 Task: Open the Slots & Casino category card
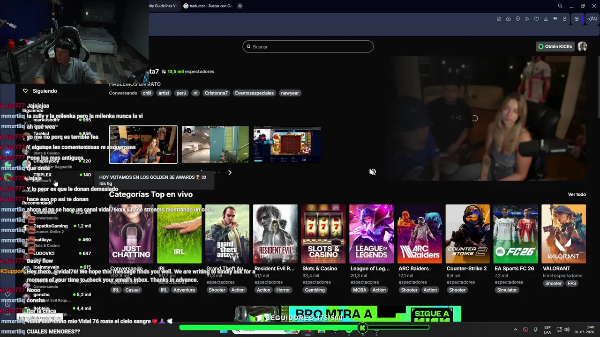pos(323,234)
